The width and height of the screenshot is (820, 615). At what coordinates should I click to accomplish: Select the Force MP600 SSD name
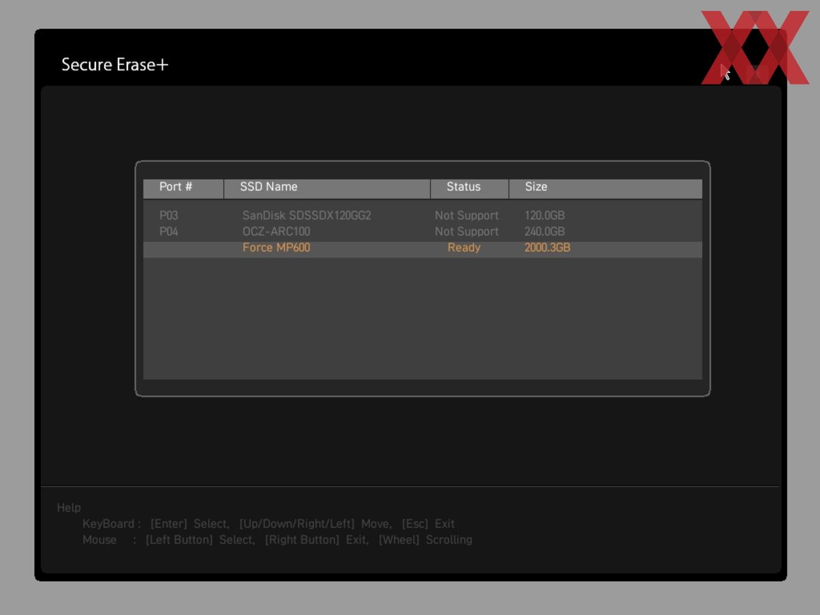point(276,248)
